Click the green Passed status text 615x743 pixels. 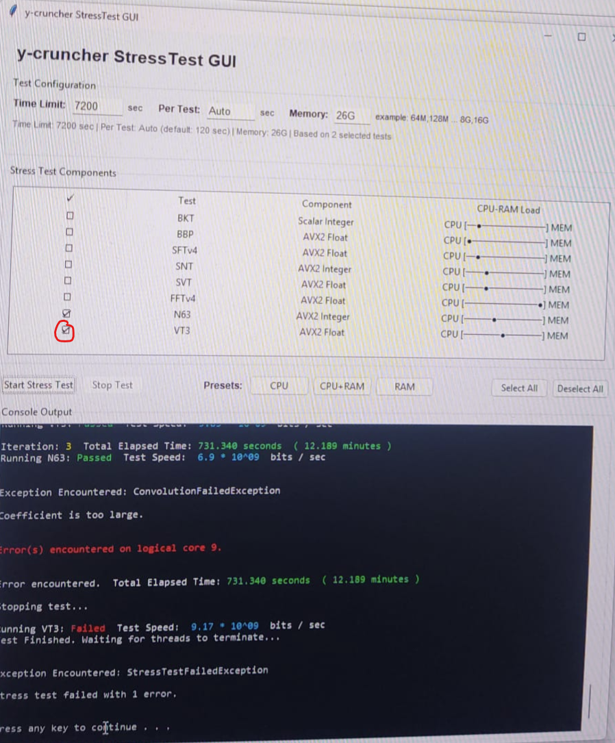point(95,457)
